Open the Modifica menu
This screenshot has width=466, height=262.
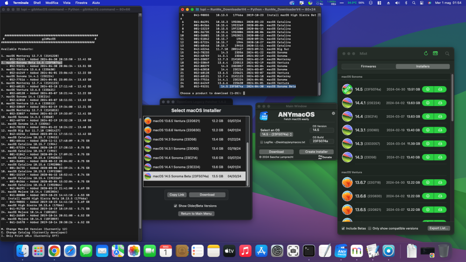pos(52,3)
